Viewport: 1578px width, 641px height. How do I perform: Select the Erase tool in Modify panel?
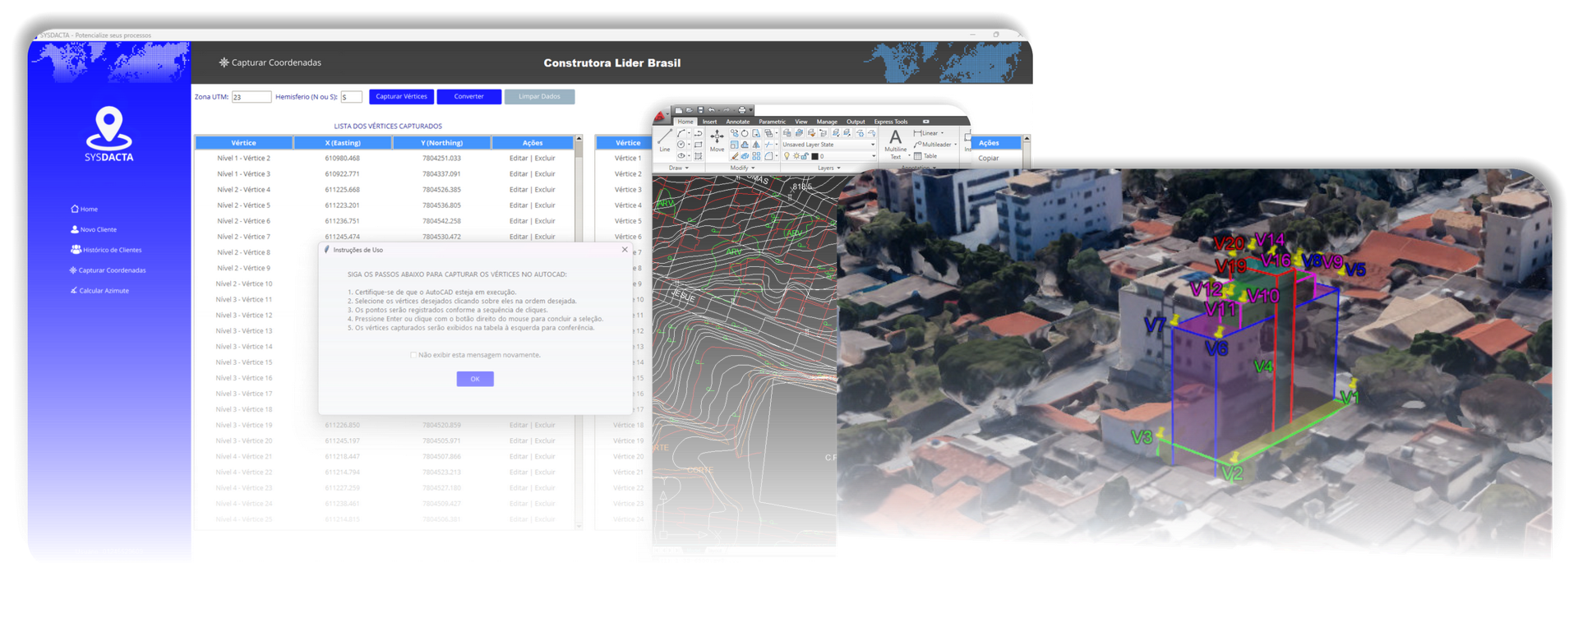(x=735, y=156)
